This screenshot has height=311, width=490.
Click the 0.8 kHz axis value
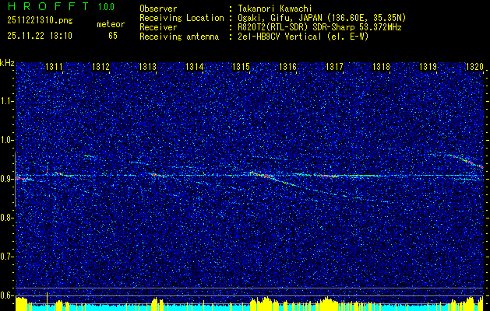tap(6, 218)
